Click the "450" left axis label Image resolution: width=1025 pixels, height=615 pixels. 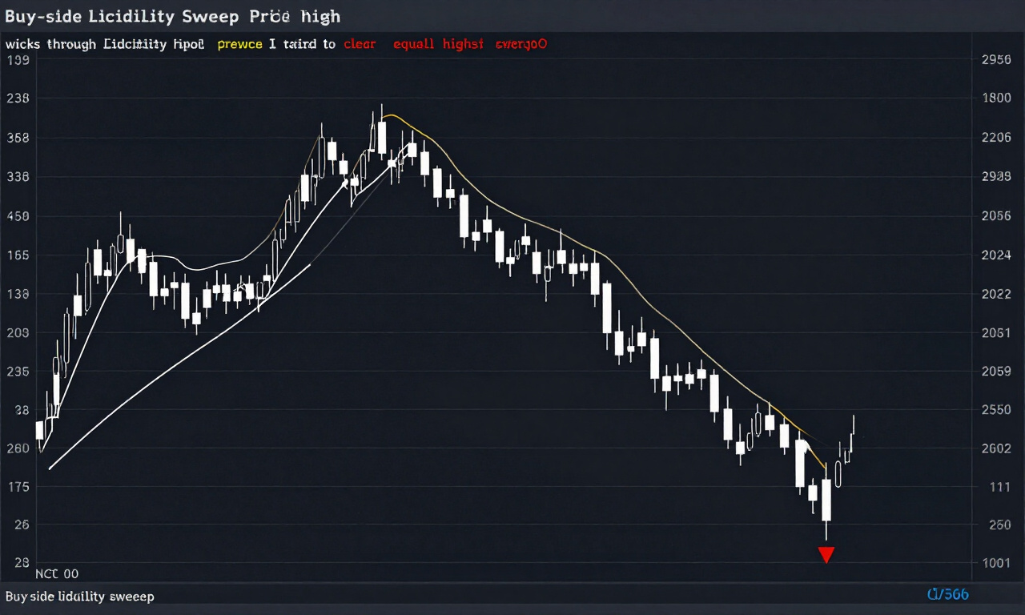pyautogui.click(x=18, y=216)
